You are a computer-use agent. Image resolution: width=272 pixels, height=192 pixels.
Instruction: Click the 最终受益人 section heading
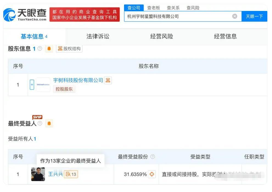coord(22,123)
